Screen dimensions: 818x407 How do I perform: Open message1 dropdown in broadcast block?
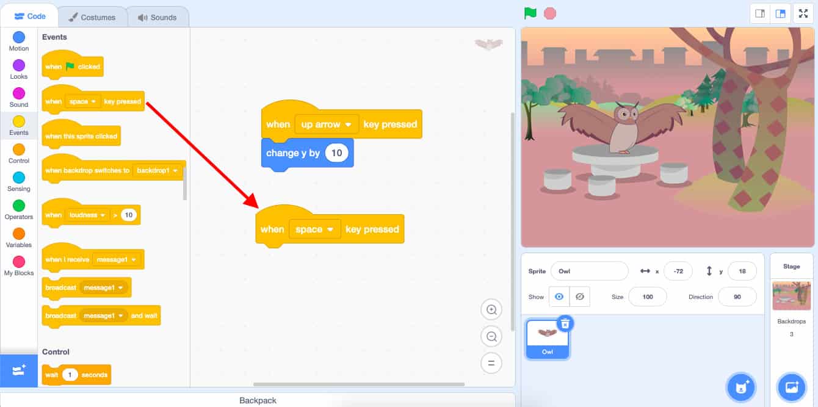(103, 287)
